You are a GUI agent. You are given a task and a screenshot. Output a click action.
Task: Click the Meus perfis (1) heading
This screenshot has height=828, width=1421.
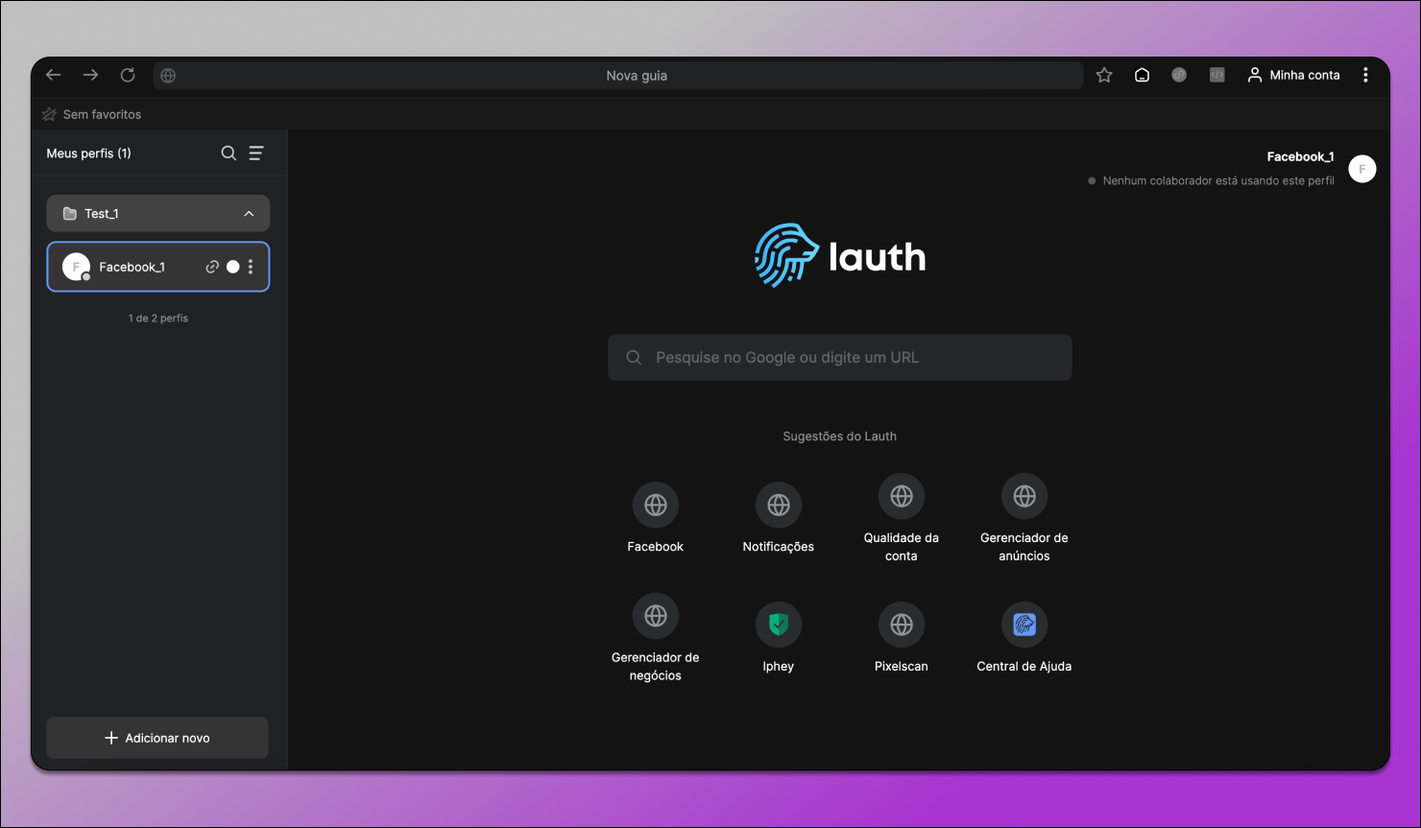coord(88,154)
